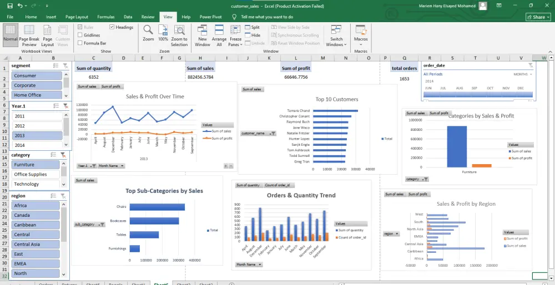Select Technology in category slicer
Viewport: 555px width, 285px height.
[36, 184]
